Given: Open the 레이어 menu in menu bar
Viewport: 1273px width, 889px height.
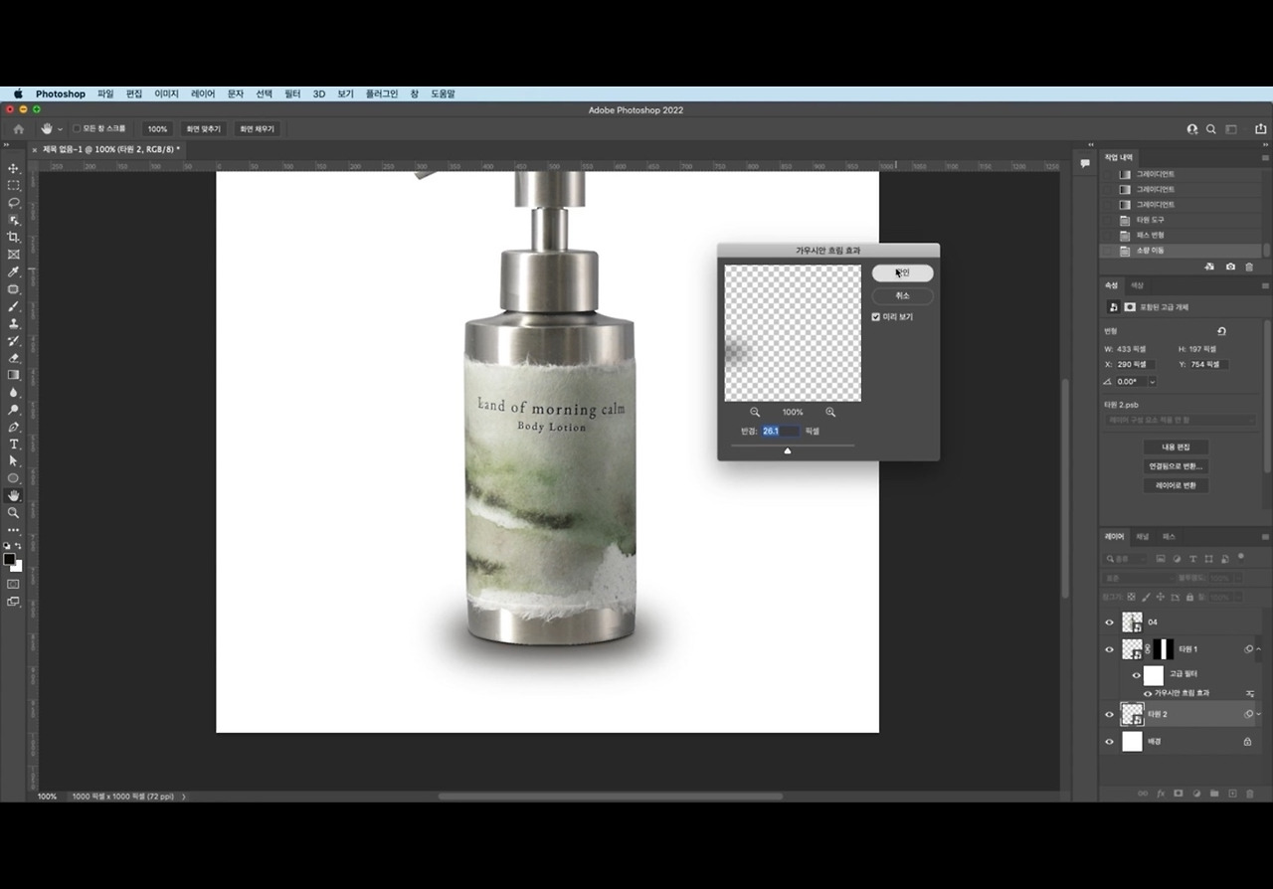Looking at the screenshot, I should pos(203,94).
